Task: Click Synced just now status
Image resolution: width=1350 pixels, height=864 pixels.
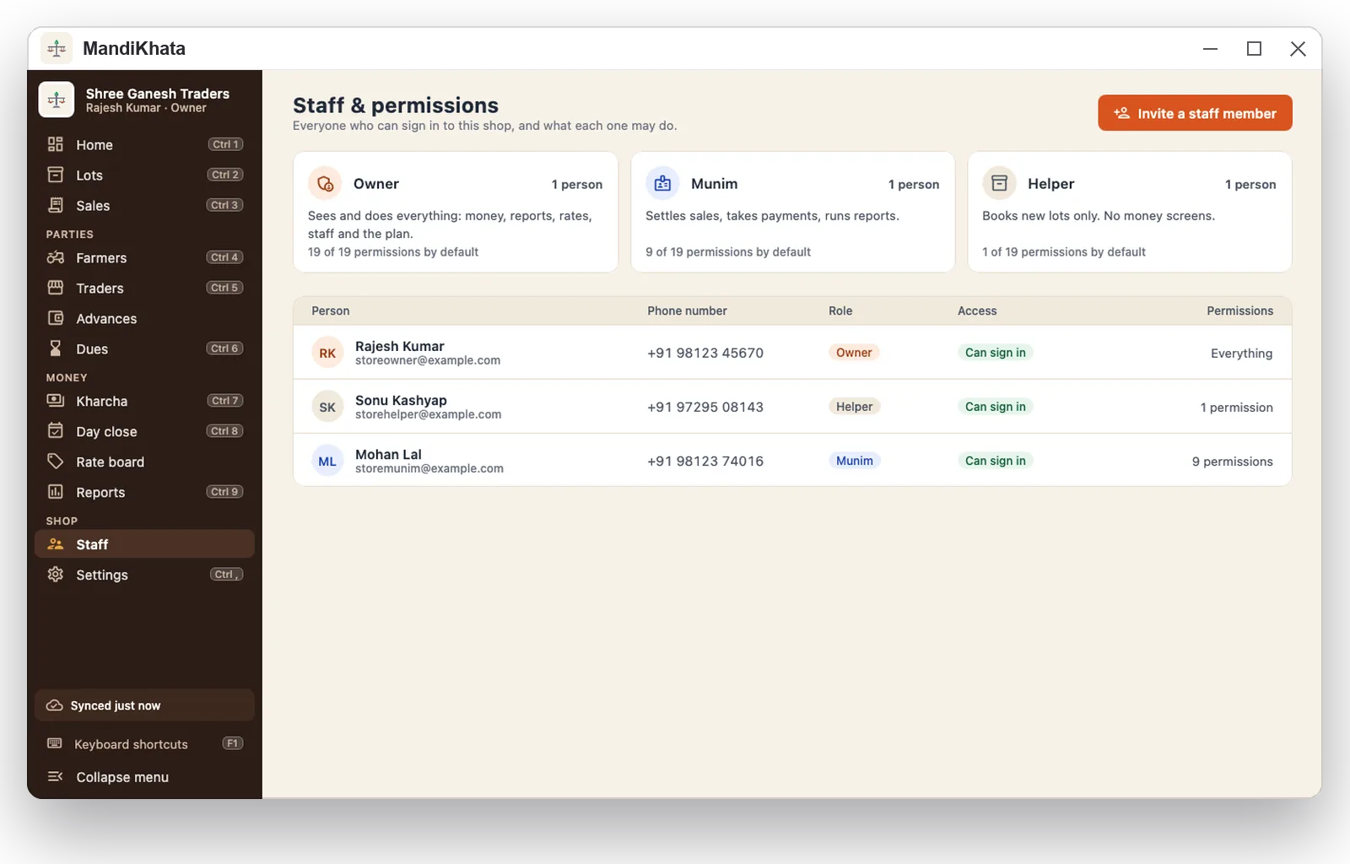Action: pos(144,705)
